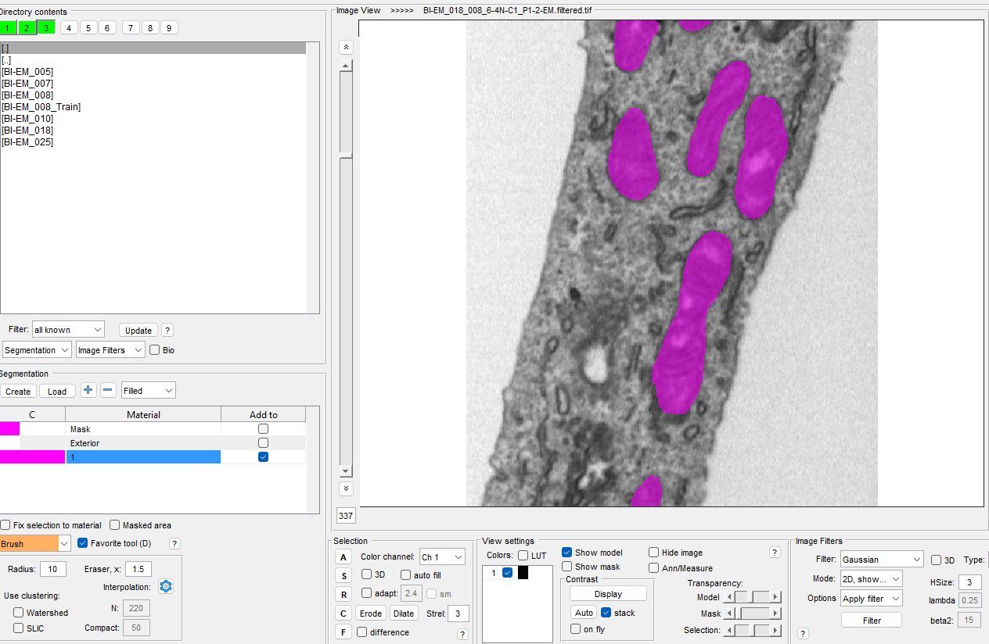The width and height of the screenshot is (989, 644).
Task: Click the double-up arrow above slice slider
Action: tap(345, 47)
